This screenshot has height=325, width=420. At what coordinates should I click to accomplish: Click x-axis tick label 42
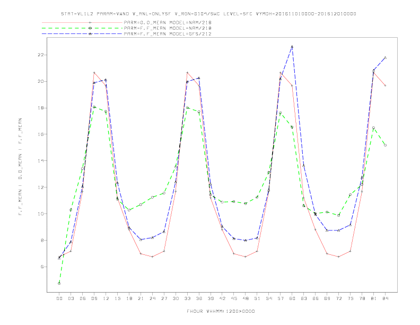[x=222, y=298]
